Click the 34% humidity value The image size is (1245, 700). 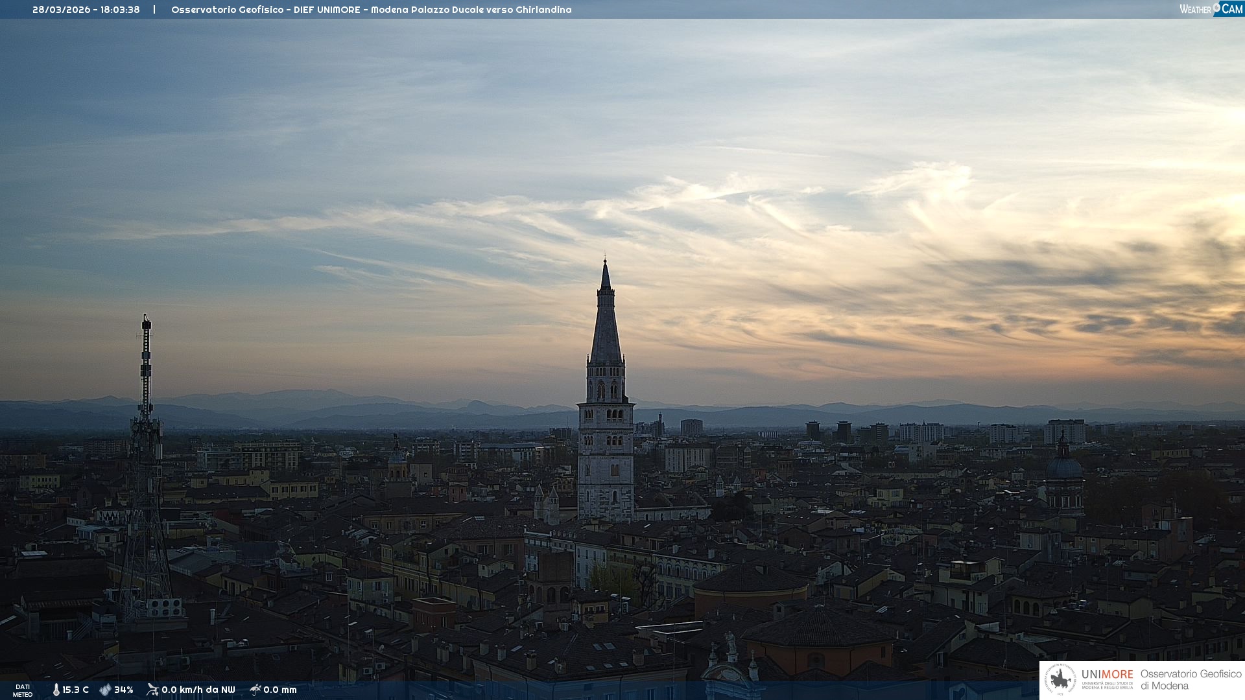click(124, 690)
